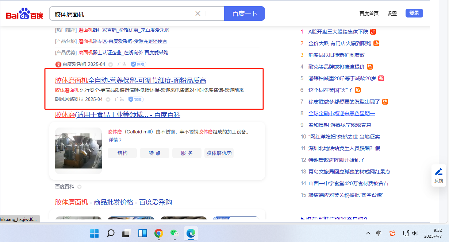
Task: Open 设置 in the top navigation
Action: 392,13
